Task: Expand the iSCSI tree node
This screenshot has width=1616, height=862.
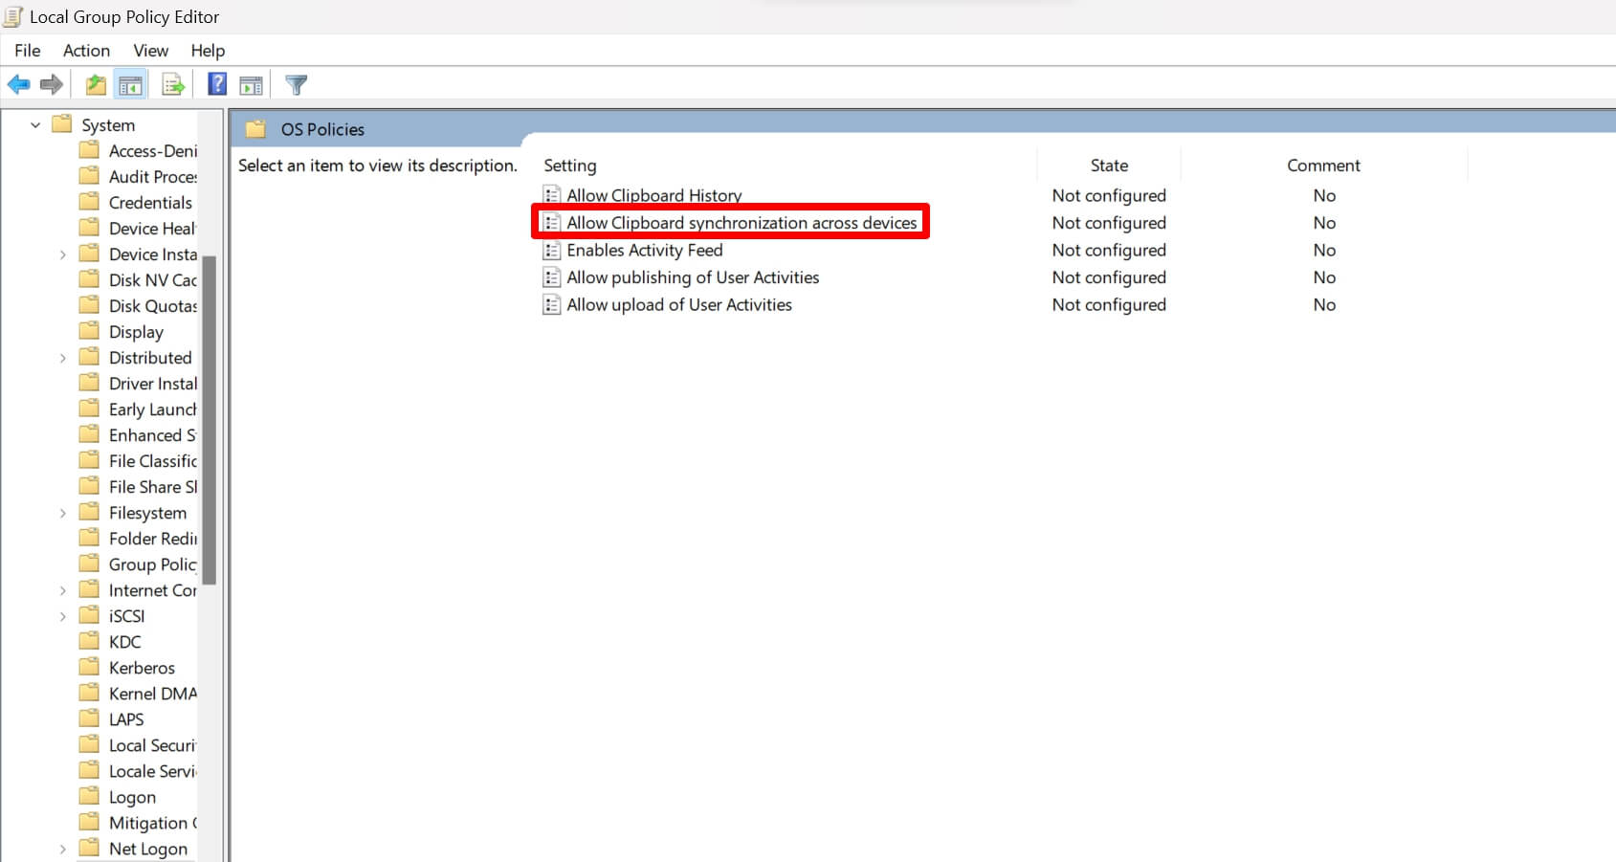Action: pos(63,616)
